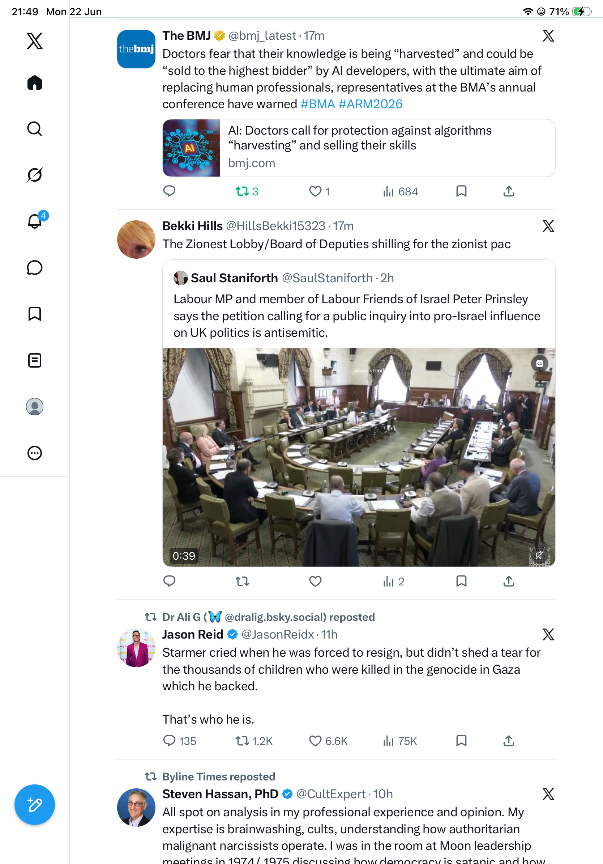603x864 pixels.
Task: Open the profile avatar in sidebar
Action: click(x=35, y=406)
